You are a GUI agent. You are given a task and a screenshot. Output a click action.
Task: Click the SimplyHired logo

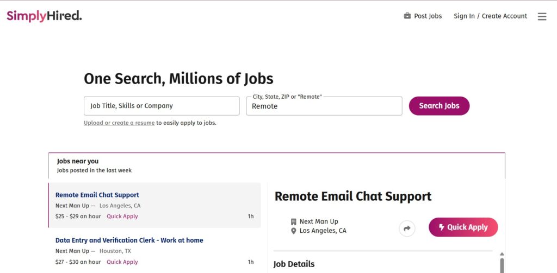click(44, 16)
